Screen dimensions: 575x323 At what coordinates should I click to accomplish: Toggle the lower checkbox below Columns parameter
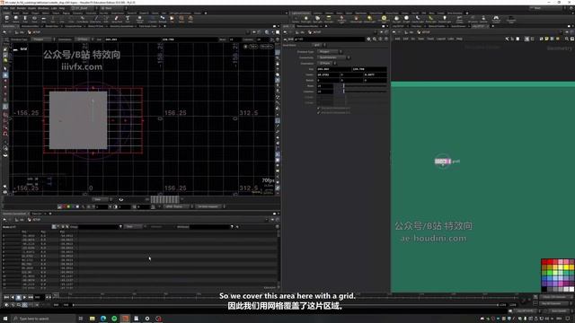pos(319,113)
